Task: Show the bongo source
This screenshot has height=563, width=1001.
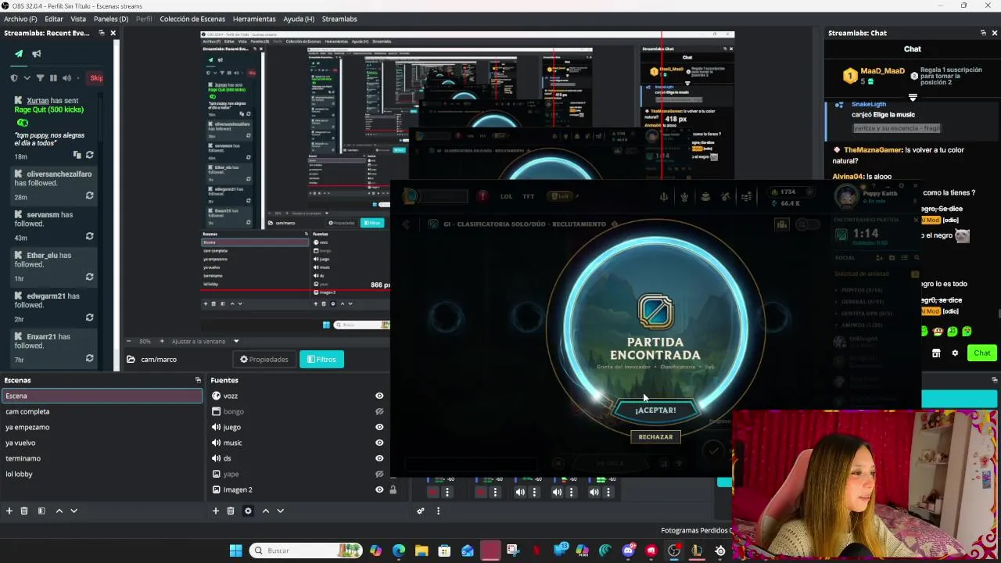Action: [379, 411]
